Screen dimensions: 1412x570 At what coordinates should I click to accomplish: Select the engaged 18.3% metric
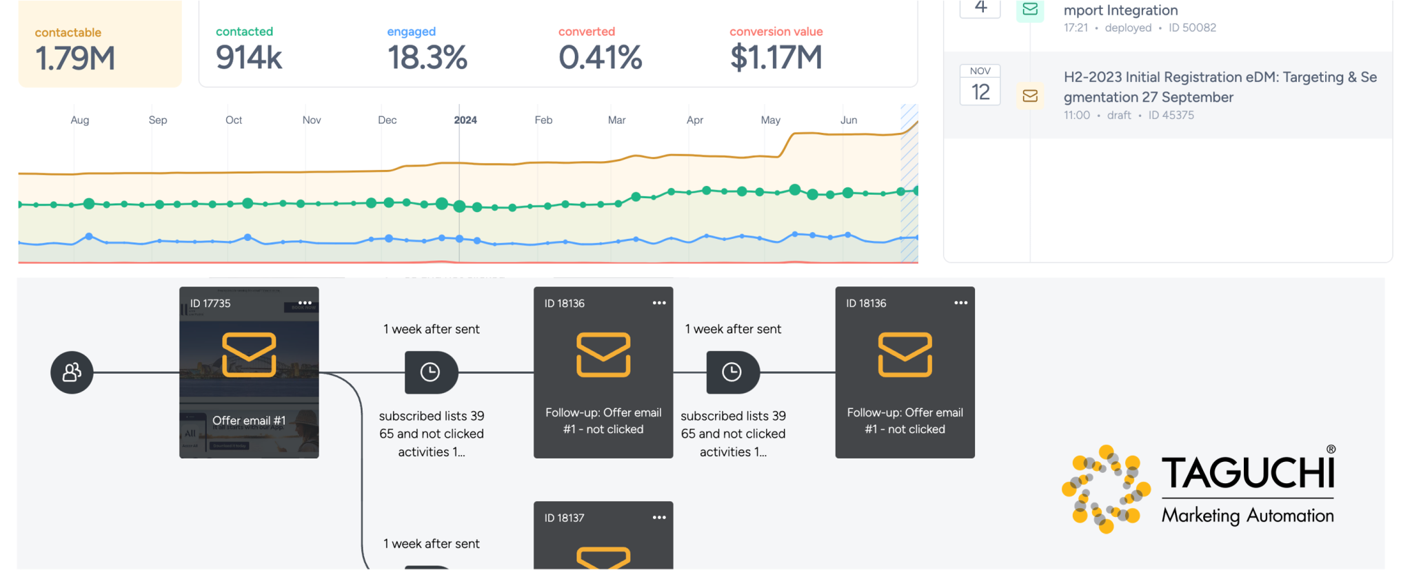427,49
